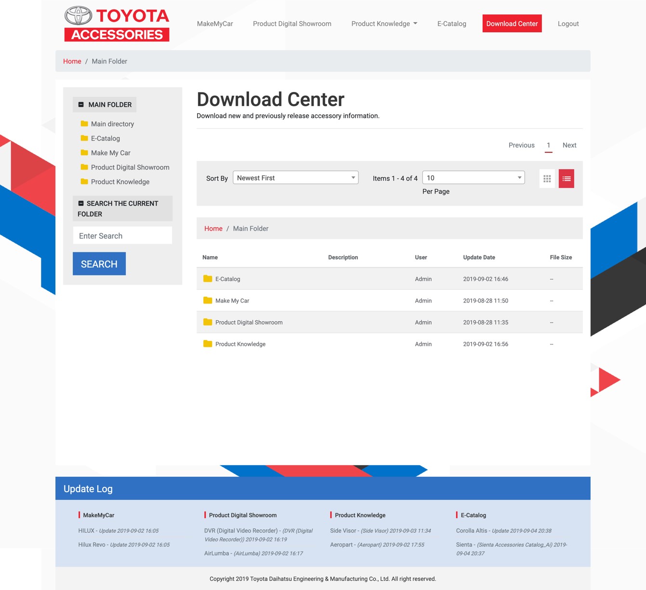Switch to grid view layout
Image resolution: width=646 pixels, height=590 pixels.
tap(547, 179)
